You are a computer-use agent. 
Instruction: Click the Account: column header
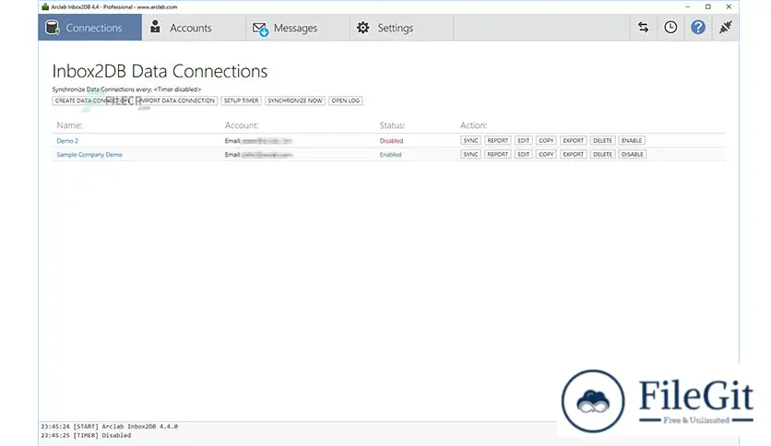coord(242,125)
